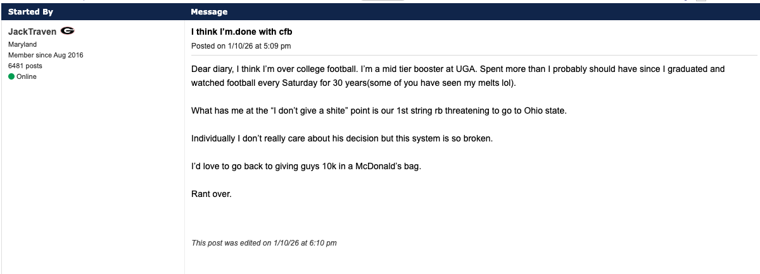Click the Online status label
Viewport: 760px width, 274px height.
27,76
